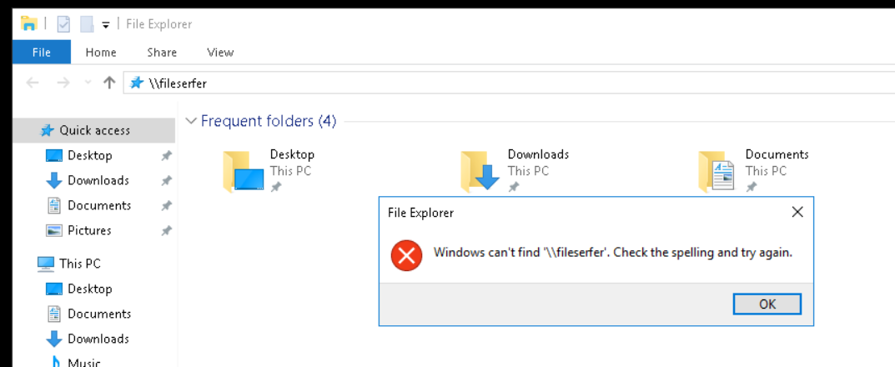The image size is (895, 367).
Task: Open recent locations dropdown chevron
Action: click(x=88, y=83)
